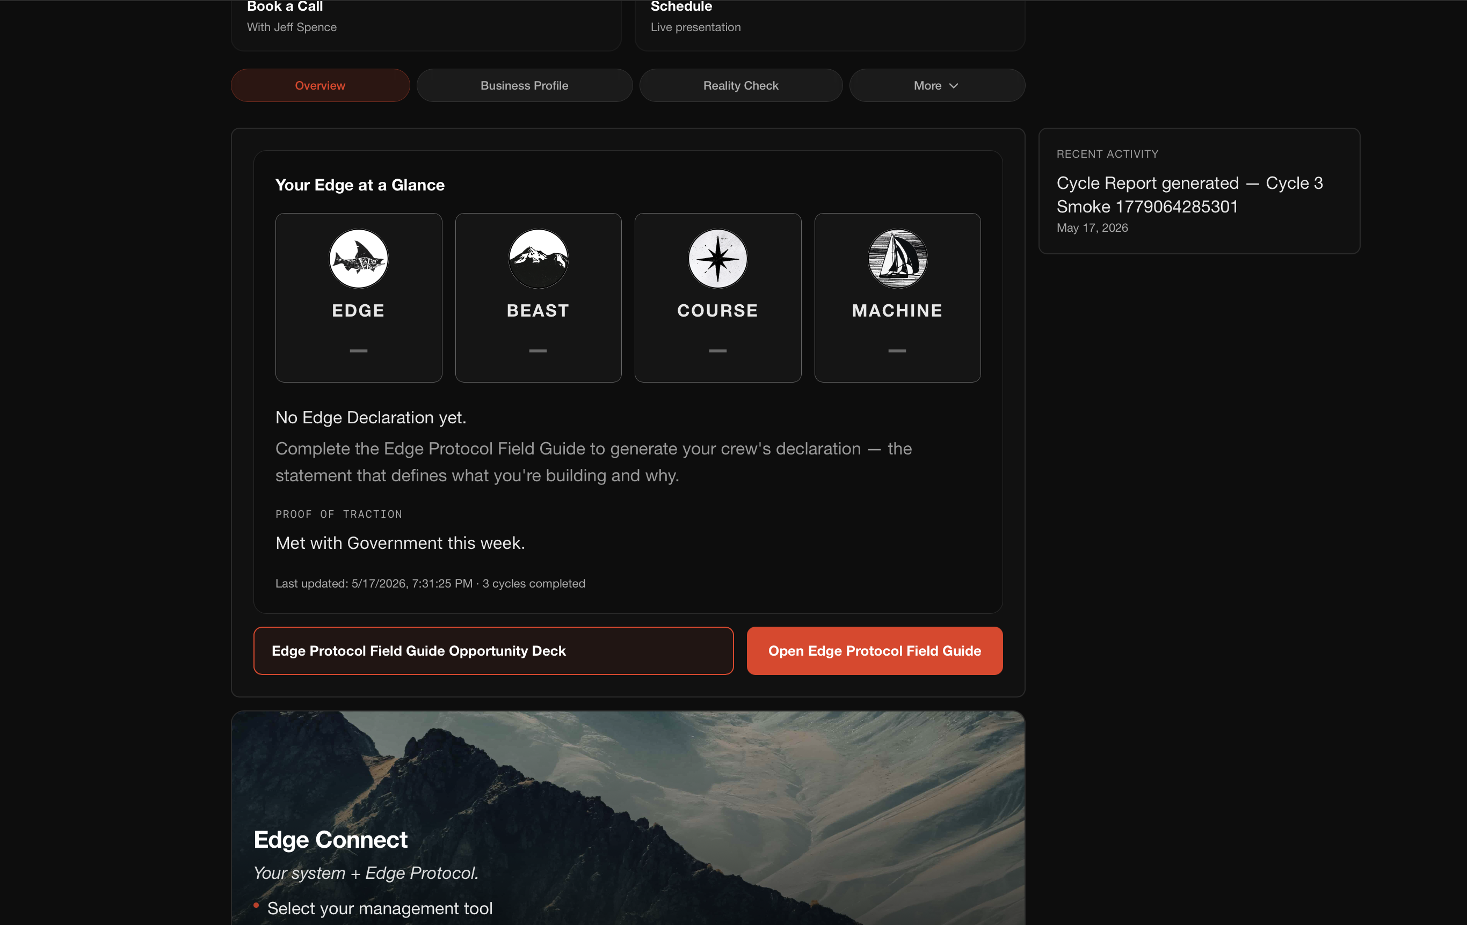Click 'No Edge Declaration yet.' text
The width and height of the screenshot is (1467, 925).
371,417
